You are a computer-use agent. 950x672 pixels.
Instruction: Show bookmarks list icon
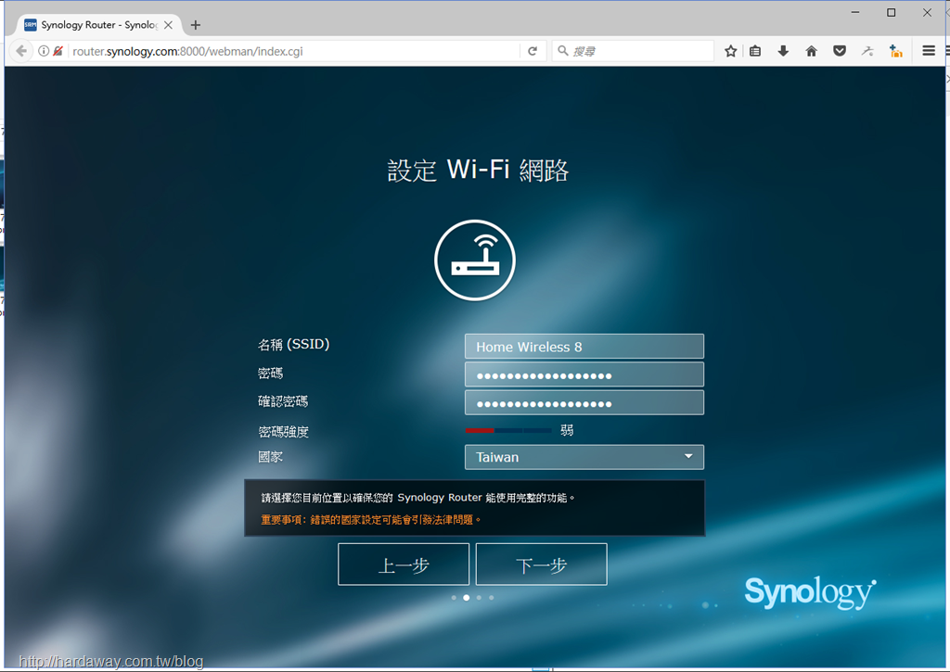[755, 51]
